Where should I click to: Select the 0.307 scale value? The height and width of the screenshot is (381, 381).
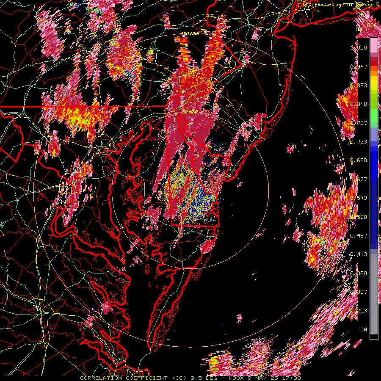point(359,292)
